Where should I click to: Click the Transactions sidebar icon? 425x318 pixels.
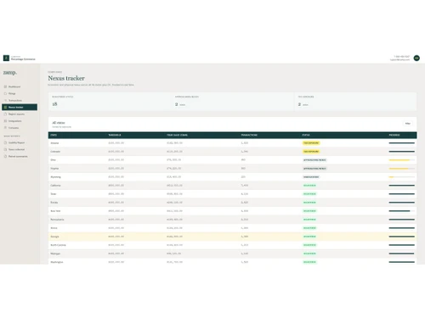pyautogui.click(x=5, y=100)
